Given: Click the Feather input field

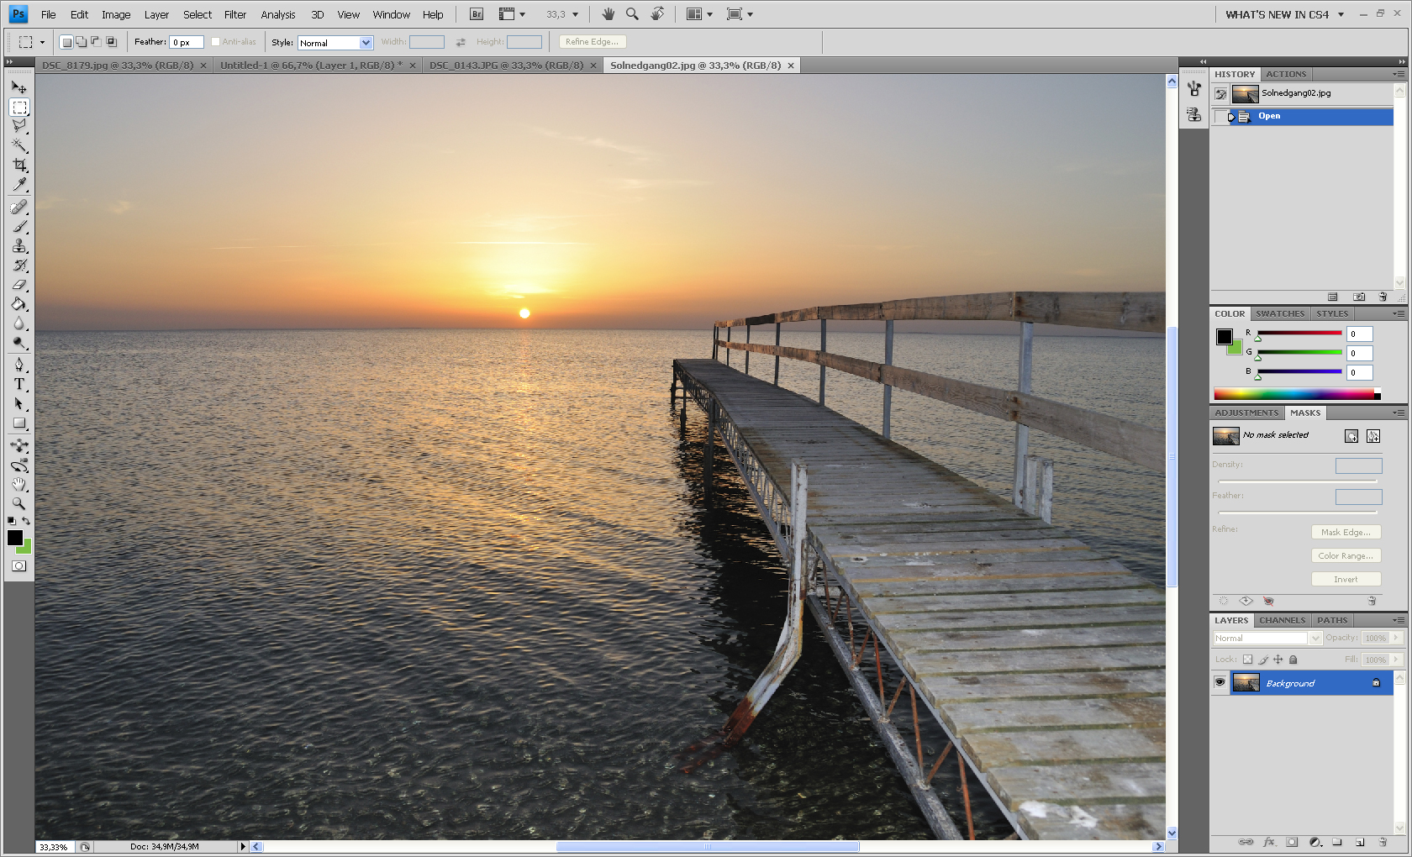Looking at the screenshot, I should click(x=187, y=43).
